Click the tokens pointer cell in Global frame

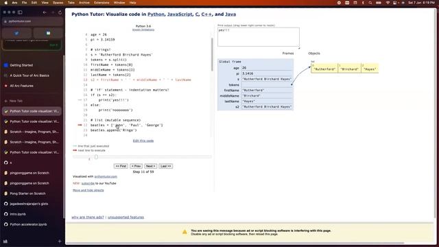point(267,84)
